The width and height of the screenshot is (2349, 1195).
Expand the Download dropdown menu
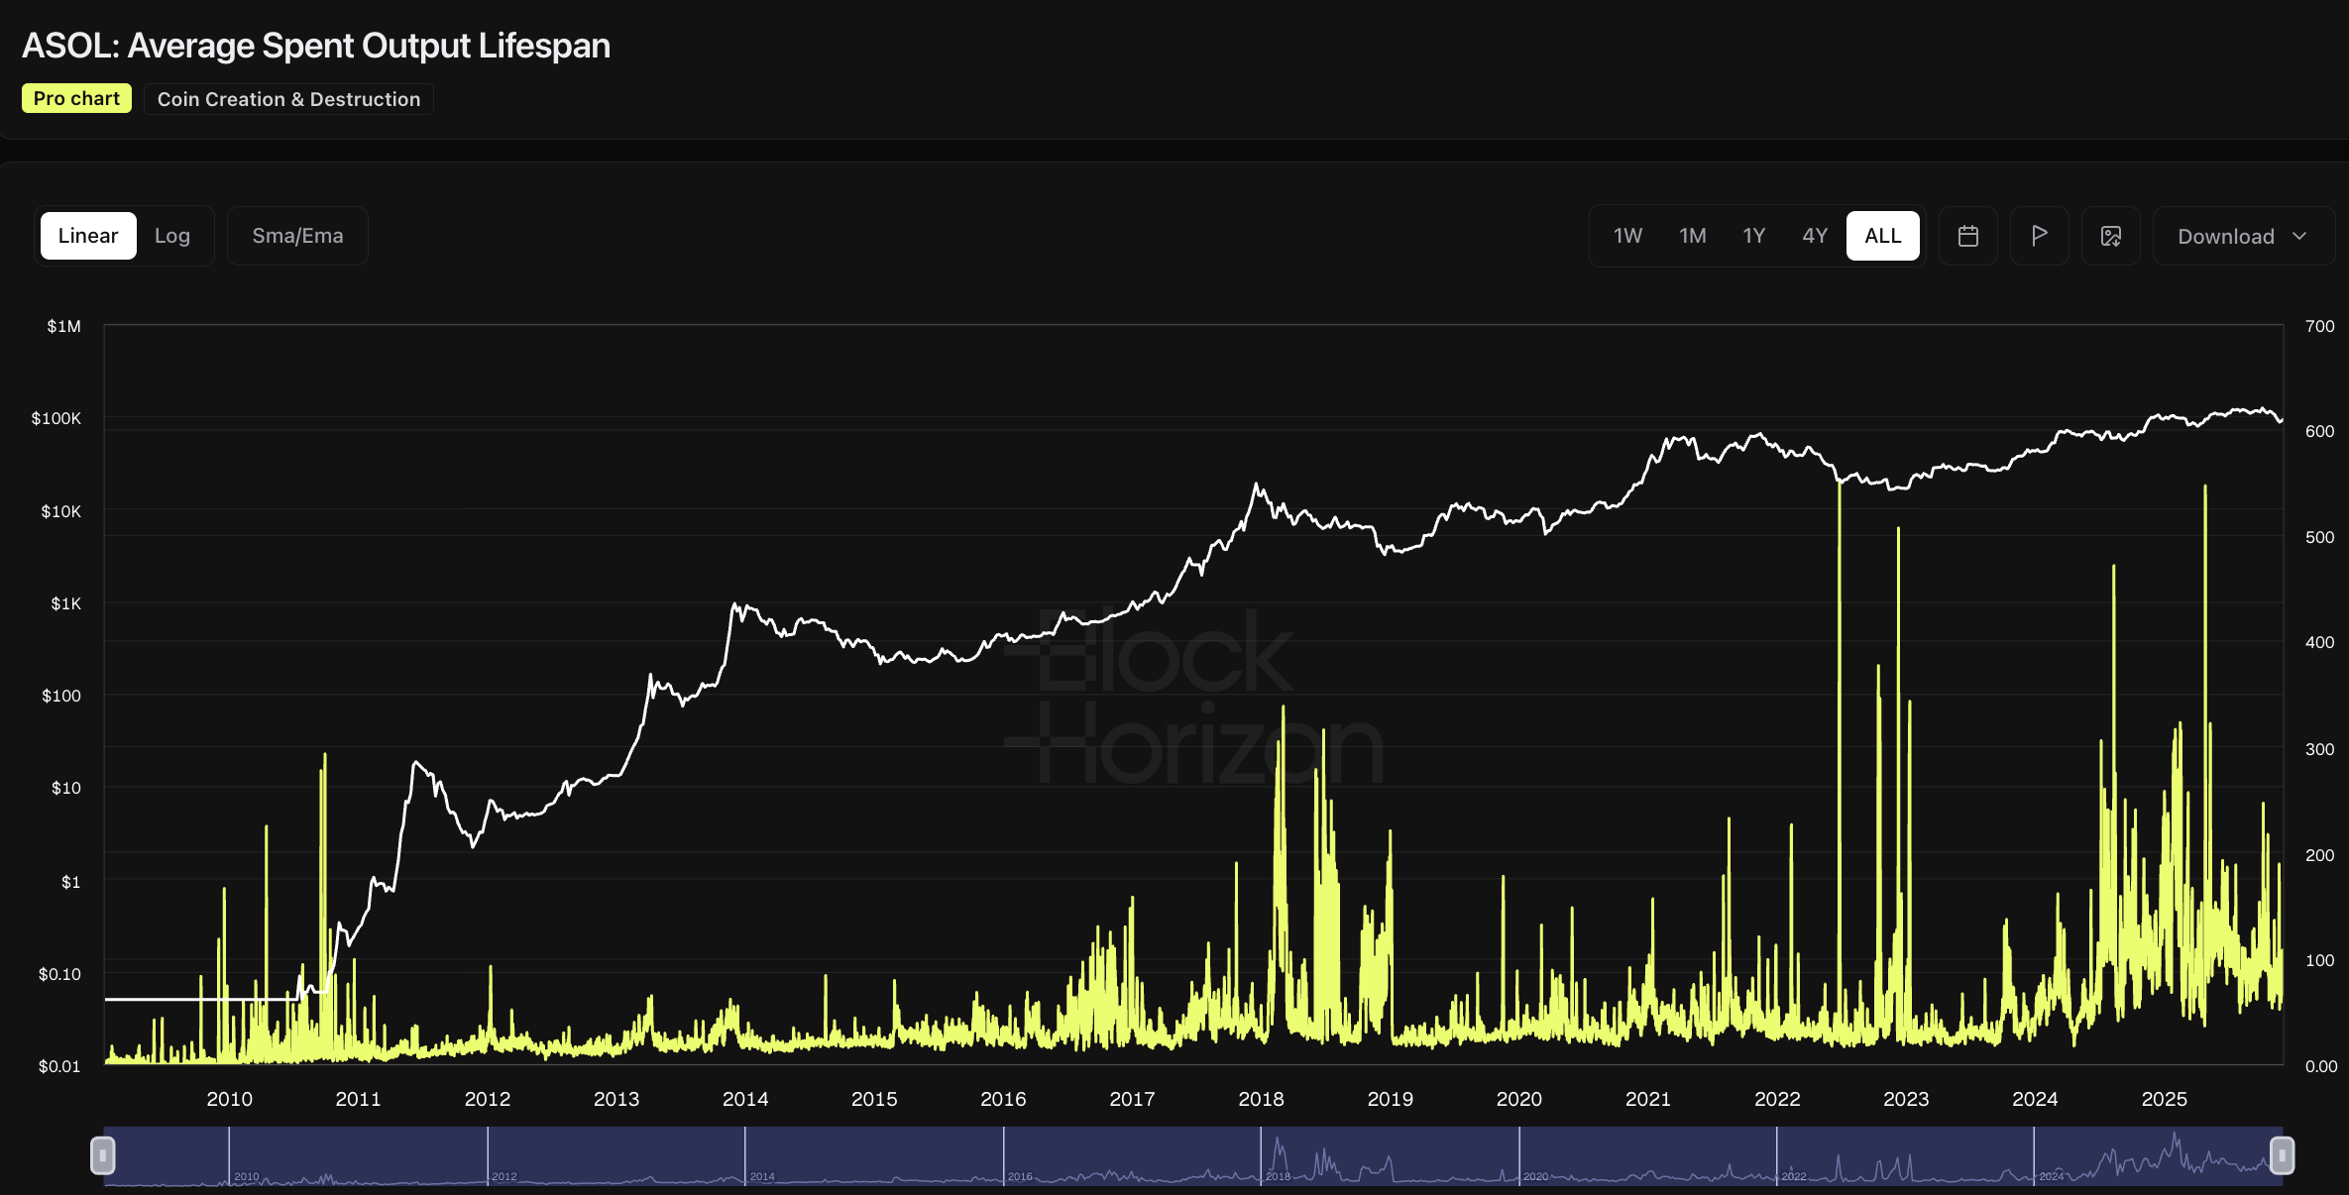(x=2226, y=236)
